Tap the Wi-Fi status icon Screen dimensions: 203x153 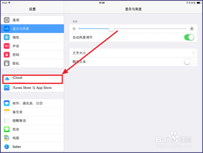[9, 3]
